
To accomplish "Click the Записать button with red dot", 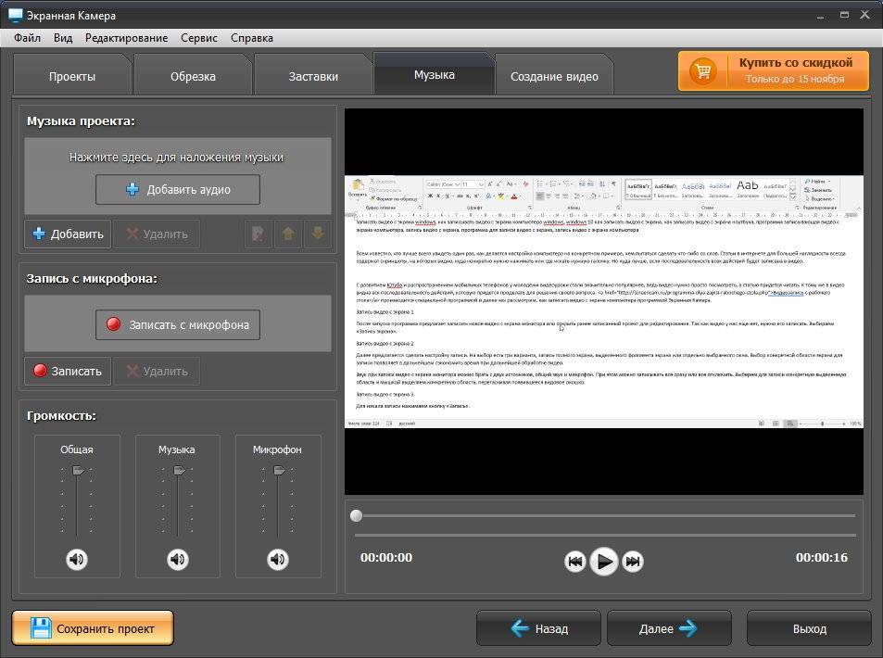I will [x=68, y=372].
